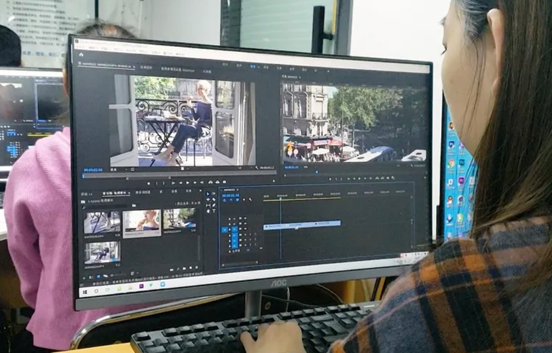Select the Razor tool
This screenshot has height=353, width=552.
pyautogui.click(x=214, y=200)
